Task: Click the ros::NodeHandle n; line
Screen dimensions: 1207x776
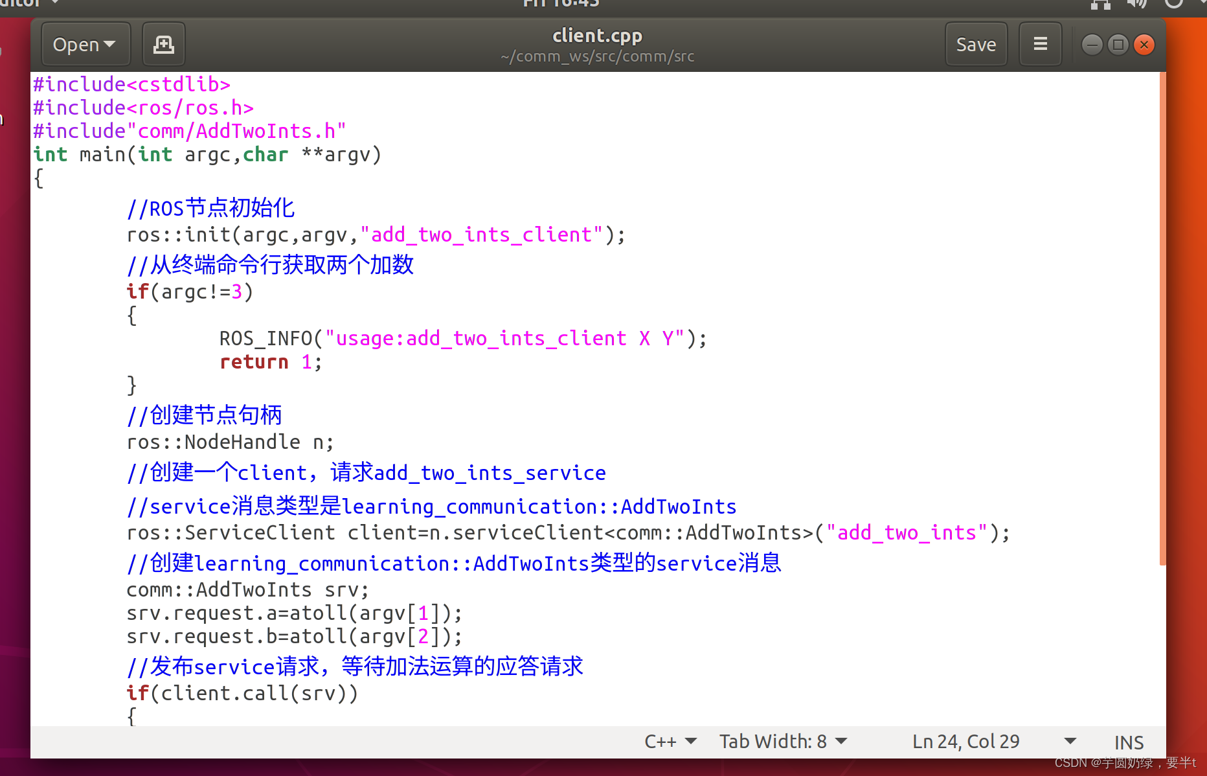Action: click(230, 442)
